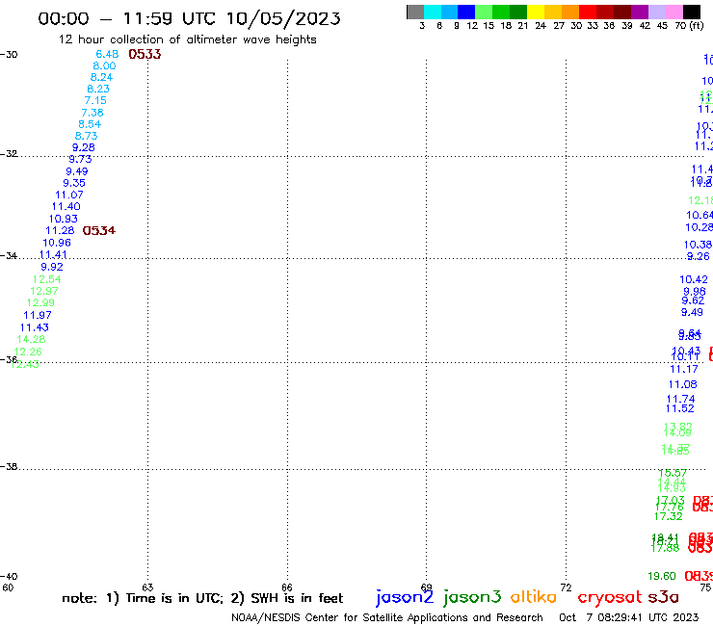Pick the pink swatch in the color legend
The height and width of the screenshot is (626, 713).
coord(673,12)
